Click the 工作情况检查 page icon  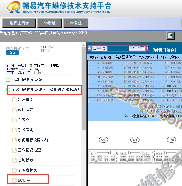(15, 150)
